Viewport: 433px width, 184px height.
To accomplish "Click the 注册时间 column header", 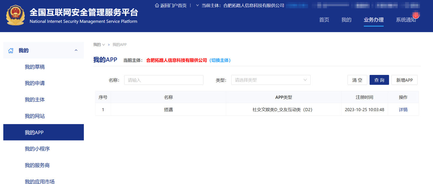I will click(364, 97).
